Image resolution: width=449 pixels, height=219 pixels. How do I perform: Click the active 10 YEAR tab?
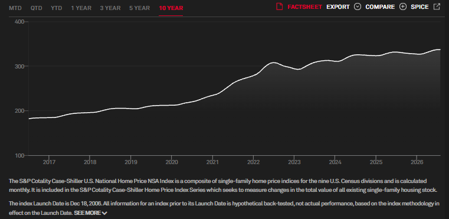coord(171,8)
